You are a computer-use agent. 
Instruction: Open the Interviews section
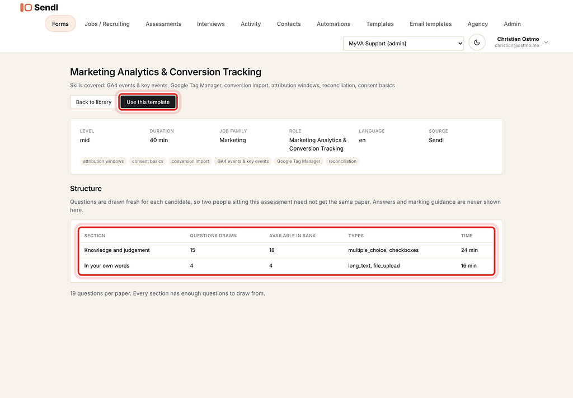coord(211,24)
